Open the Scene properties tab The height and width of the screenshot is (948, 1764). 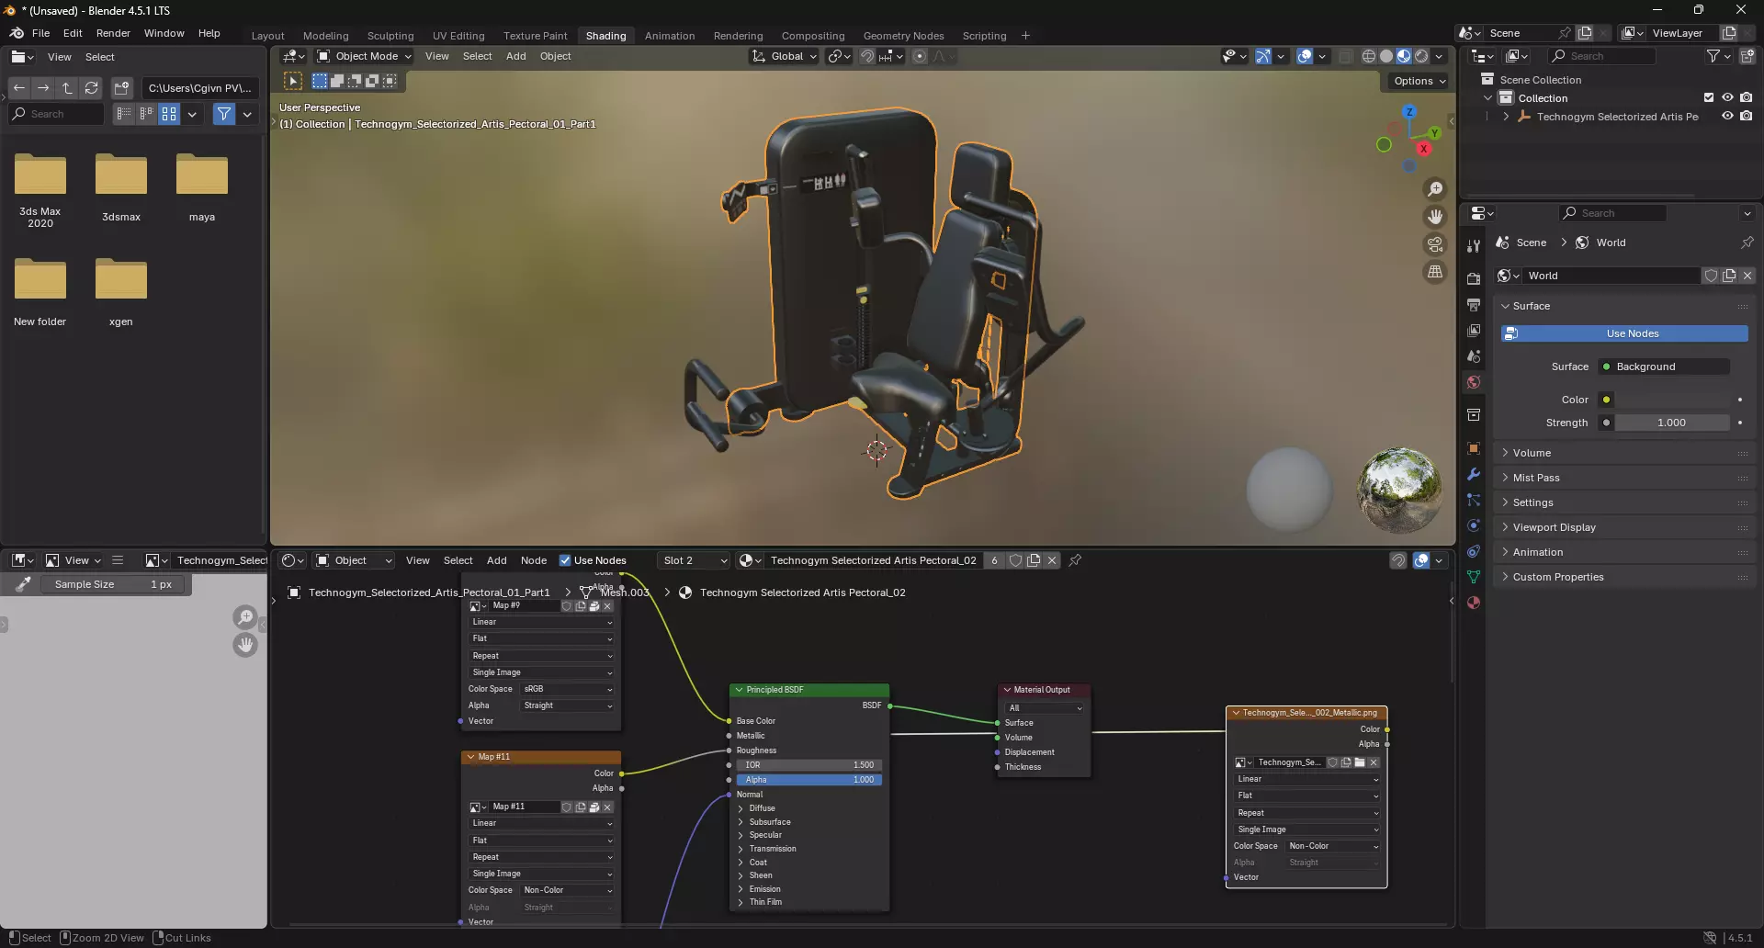[x=1474, y=355]
